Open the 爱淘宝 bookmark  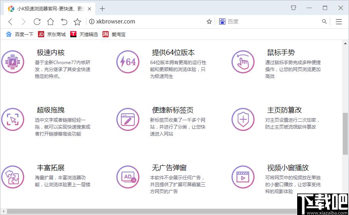point(114,34)
